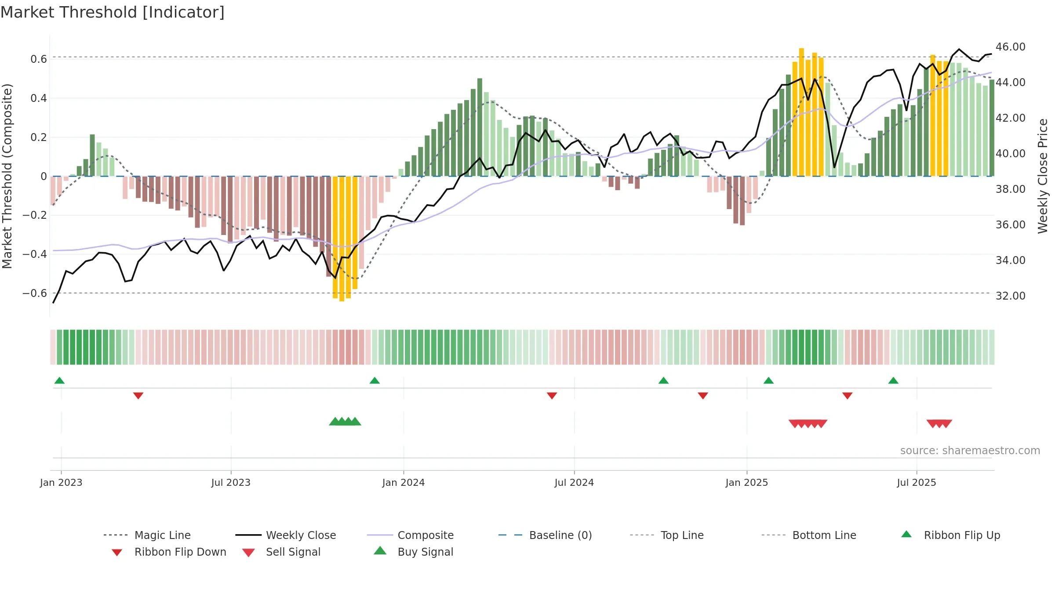Toggle the Composite legend entry
Viewport: 1055px width, 593px height.
pyautogui.click(x=410, y=535)
